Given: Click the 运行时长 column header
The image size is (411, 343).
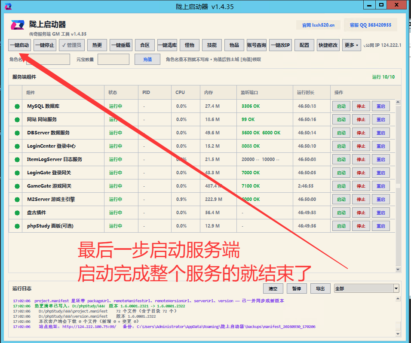Looking at the screenshot, I should tap(312, 92).
